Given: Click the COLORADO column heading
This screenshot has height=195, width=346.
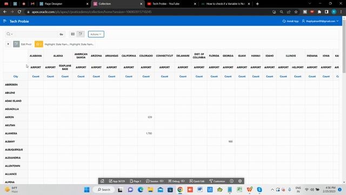Looking at the screenshot, I should coord(146,56).
